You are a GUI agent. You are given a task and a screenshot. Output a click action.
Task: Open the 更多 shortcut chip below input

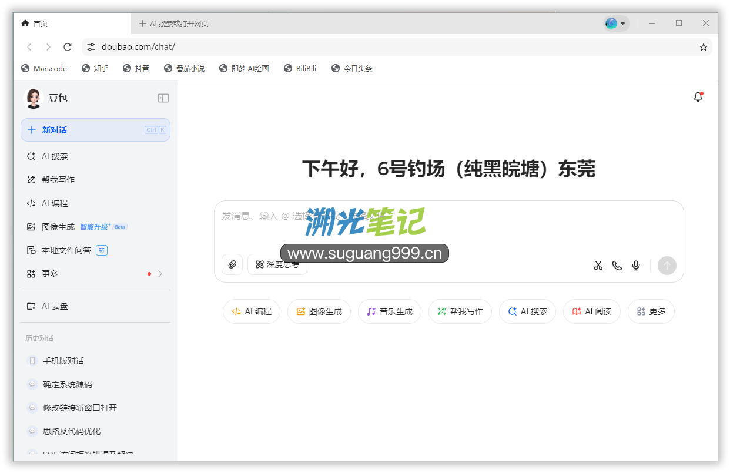coord(651,311)
